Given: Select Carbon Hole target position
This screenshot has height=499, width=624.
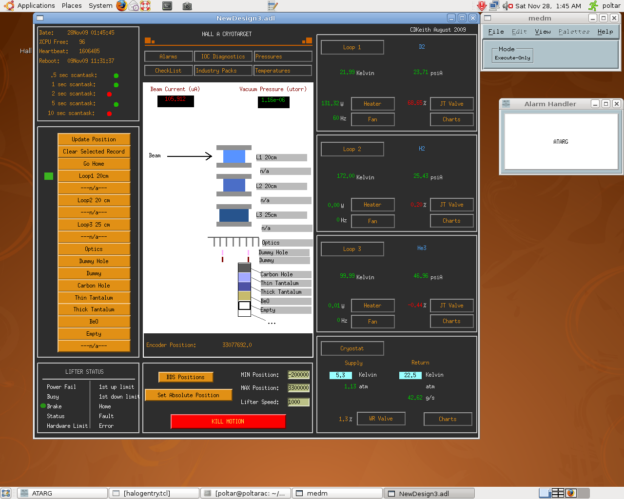Looking at the screenshot, I should coord(94,286).
